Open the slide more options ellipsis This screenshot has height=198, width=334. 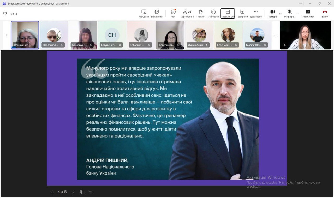point(91,192)
